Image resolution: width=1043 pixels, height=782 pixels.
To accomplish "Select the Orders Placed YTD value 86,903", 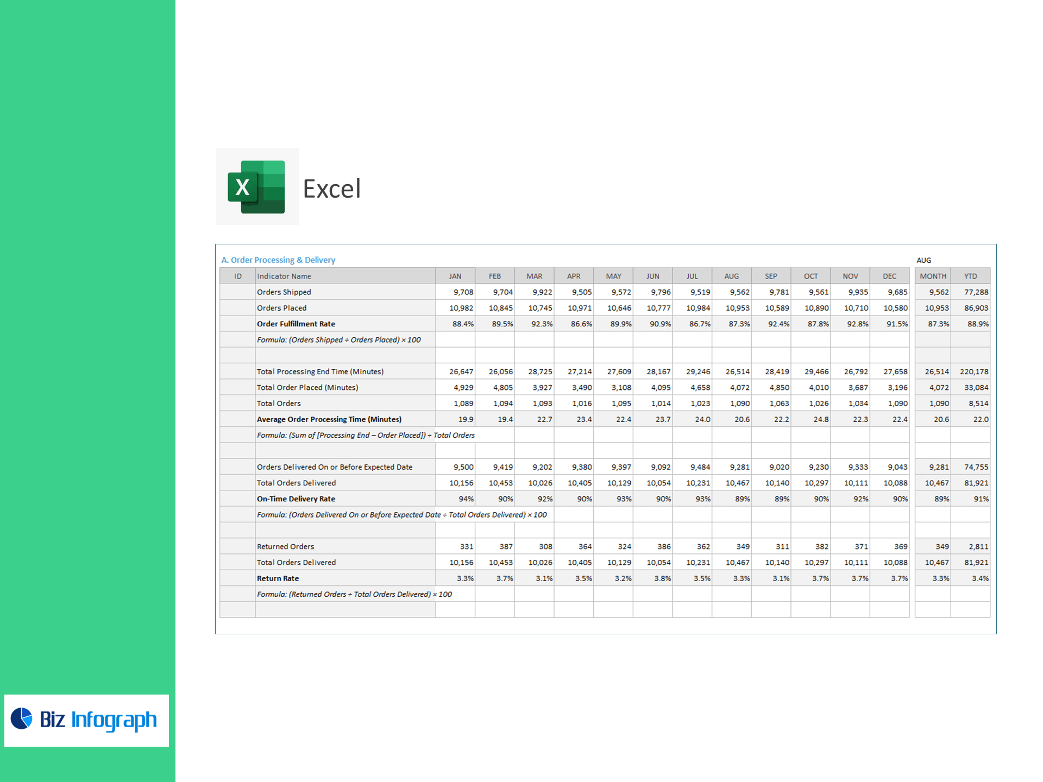I will click(976, 308).
